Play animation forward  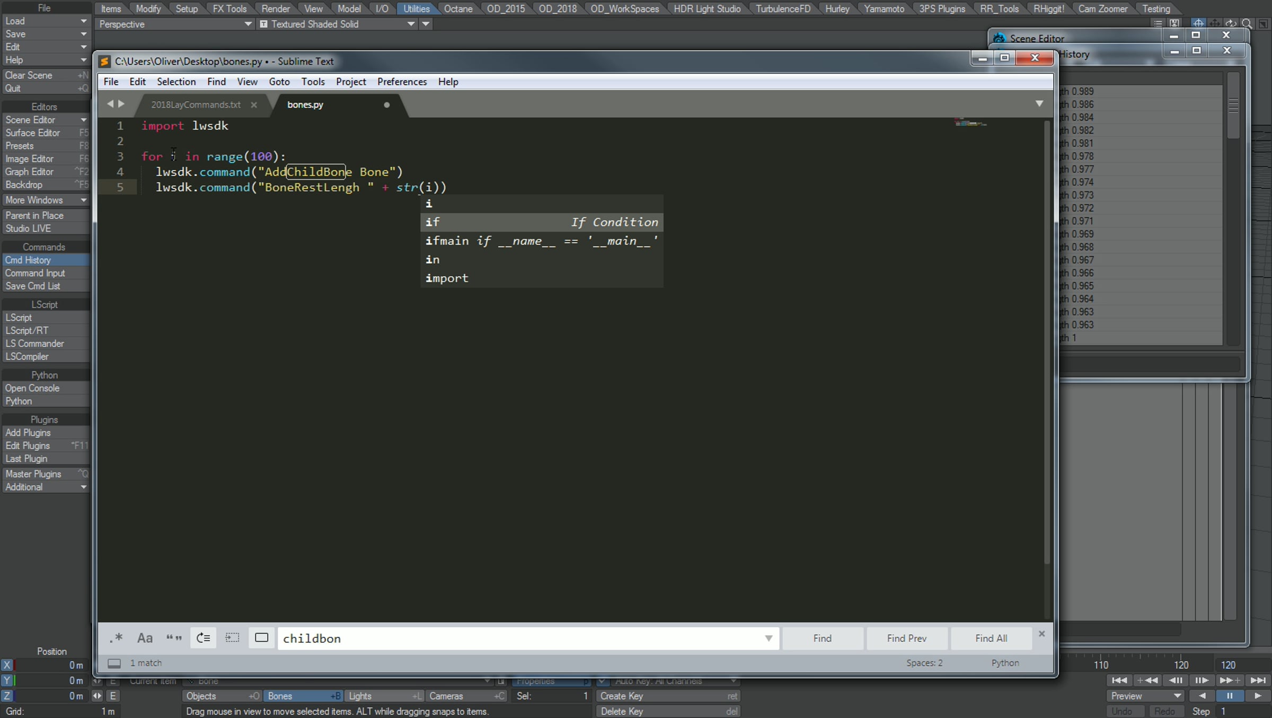click(x=1257, y=696)
